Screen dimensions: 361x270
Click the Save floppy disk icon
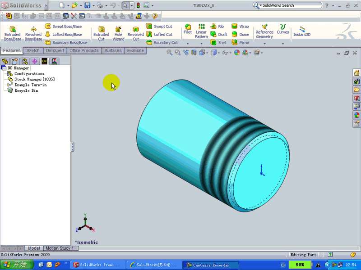87,5
